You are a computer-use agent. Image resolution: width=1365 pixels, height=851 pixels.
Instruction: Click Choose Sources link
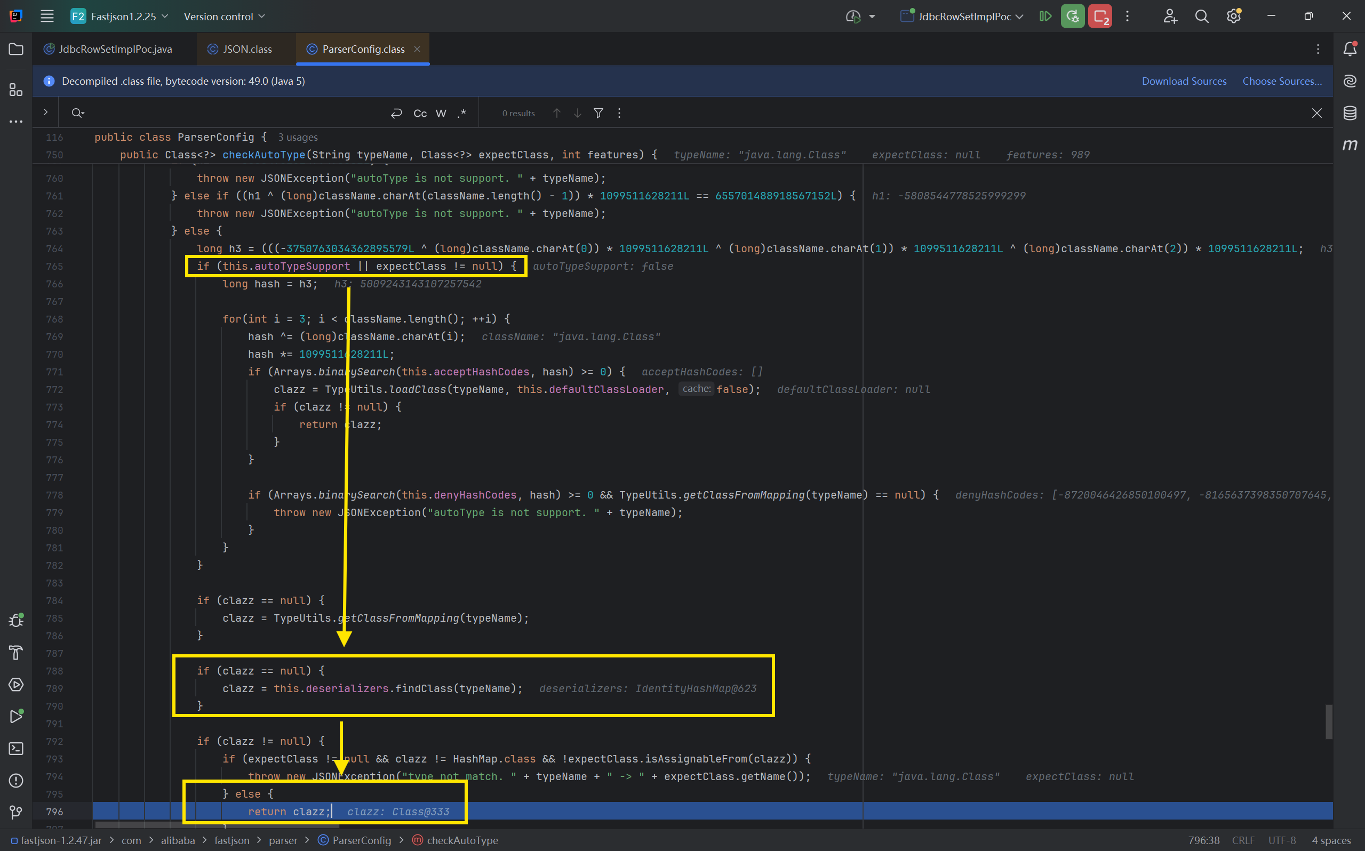1282,81
